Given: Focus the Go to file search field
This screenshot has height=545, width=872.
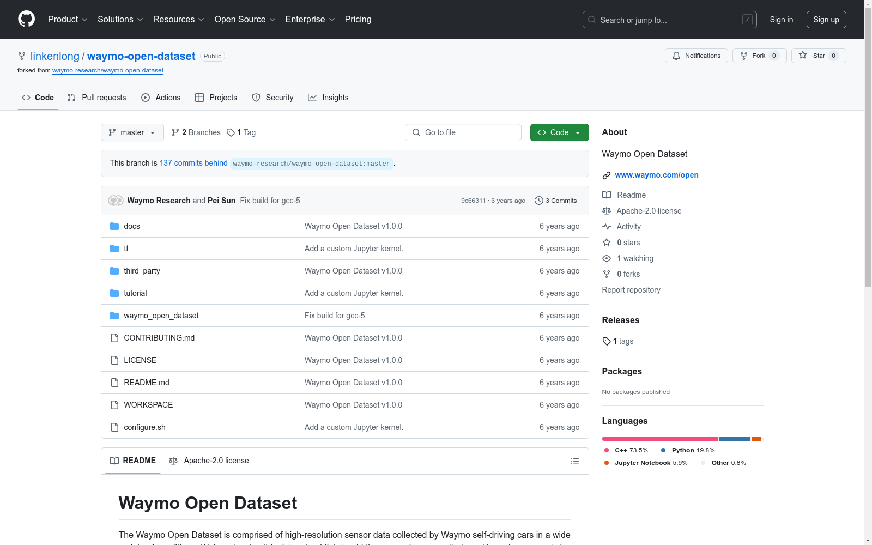Looking at the screenshot, I should coord(463,132).
